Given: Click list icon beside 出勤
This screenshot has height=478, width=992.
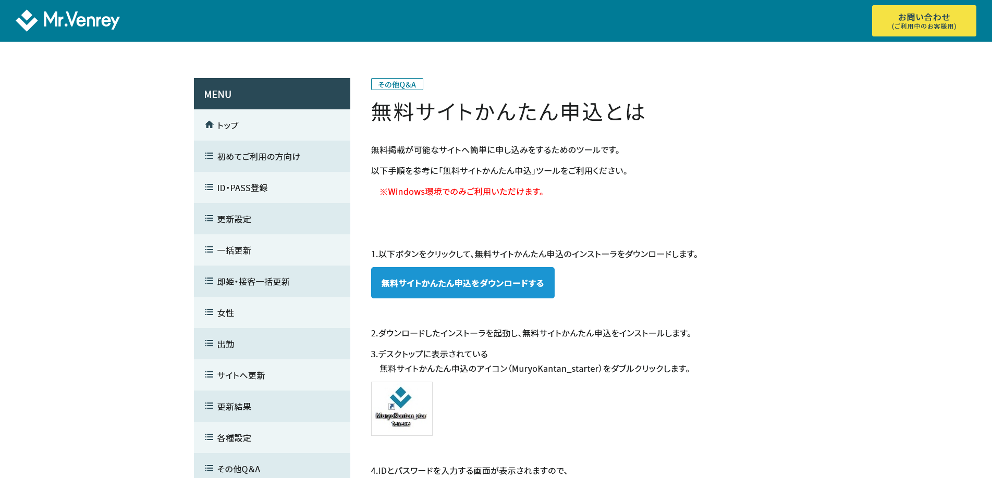Looking at the screenshot, I should tap(209, 343).
